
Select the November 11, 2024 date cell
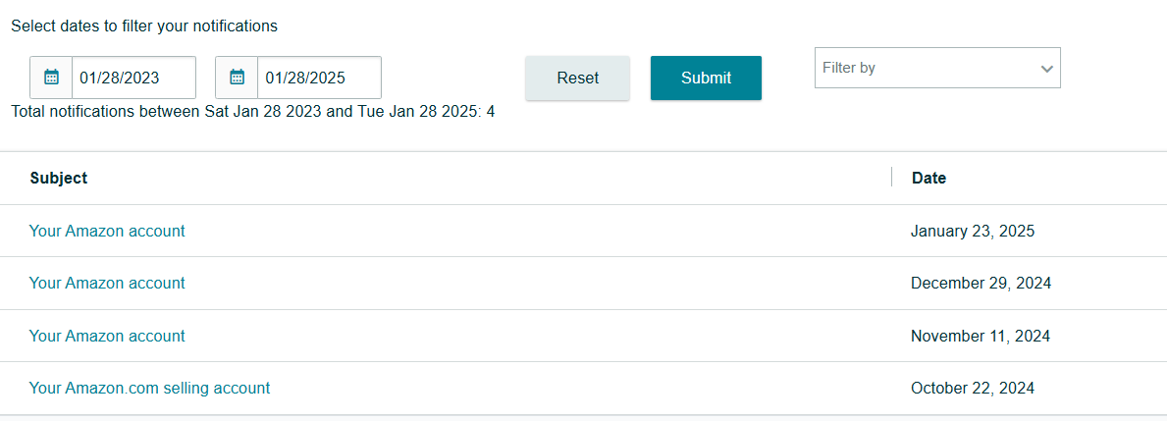click(981, 337)
